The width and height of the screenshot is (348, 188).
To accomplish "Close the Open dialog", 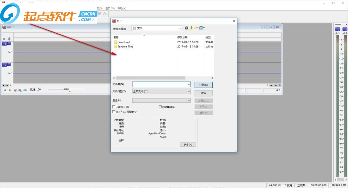I will pyautogui.click(x=234, y=21).
